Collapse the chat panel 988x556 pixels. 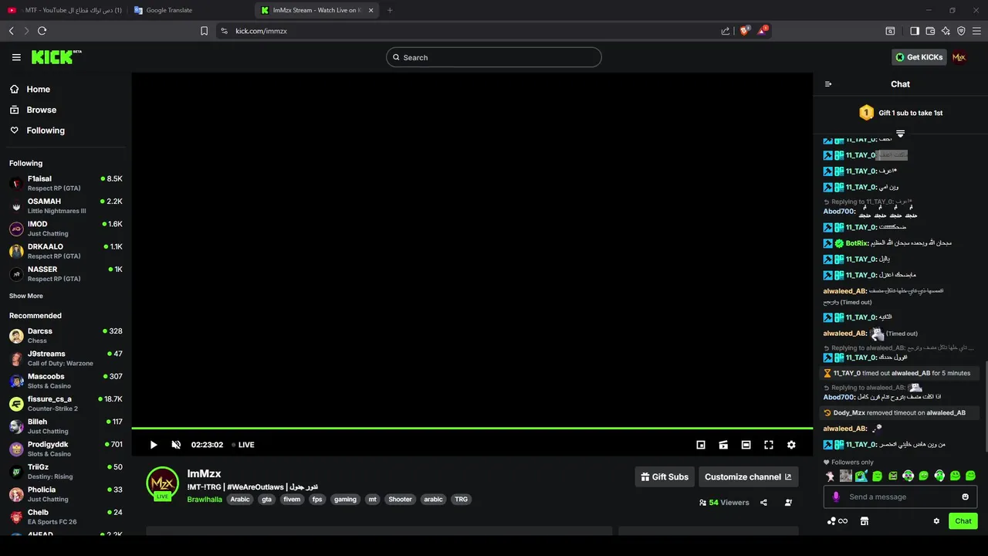pos(828,84)
